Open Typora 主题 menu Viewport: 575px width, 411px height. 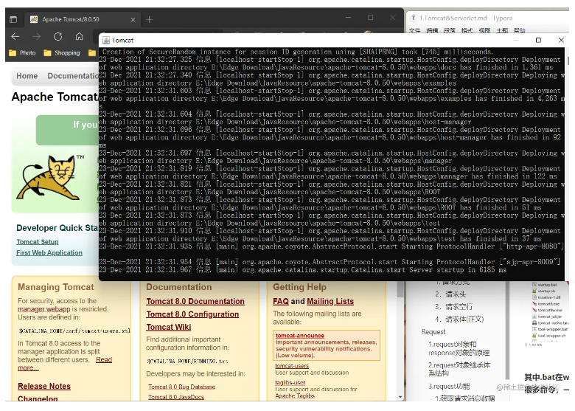(502, 30)
